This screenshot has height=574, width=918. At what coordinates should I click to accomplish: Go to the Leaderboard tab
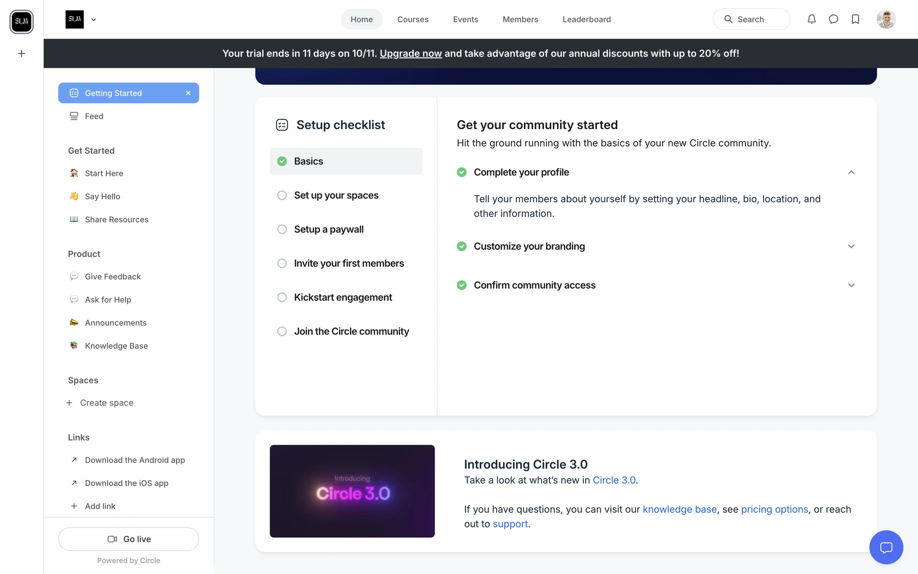[586, 19]
